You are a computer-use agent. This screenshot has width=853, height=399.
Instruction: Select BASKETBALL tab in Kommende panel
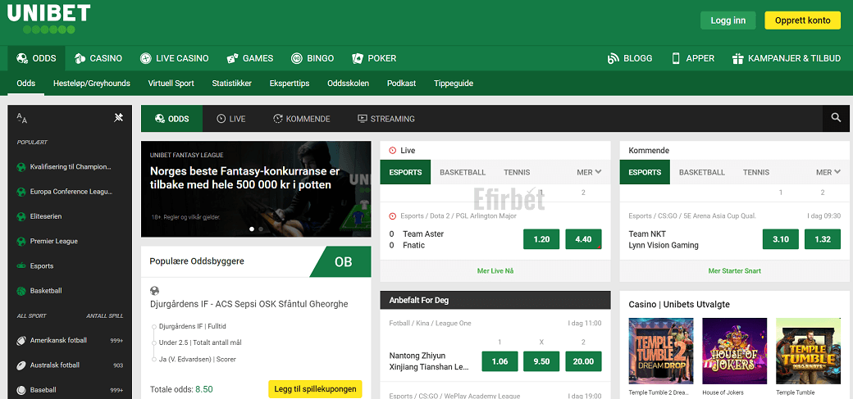click(702, 172)
